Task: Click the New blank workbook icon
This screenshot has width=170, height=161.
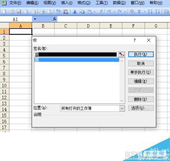Action: 4,12
